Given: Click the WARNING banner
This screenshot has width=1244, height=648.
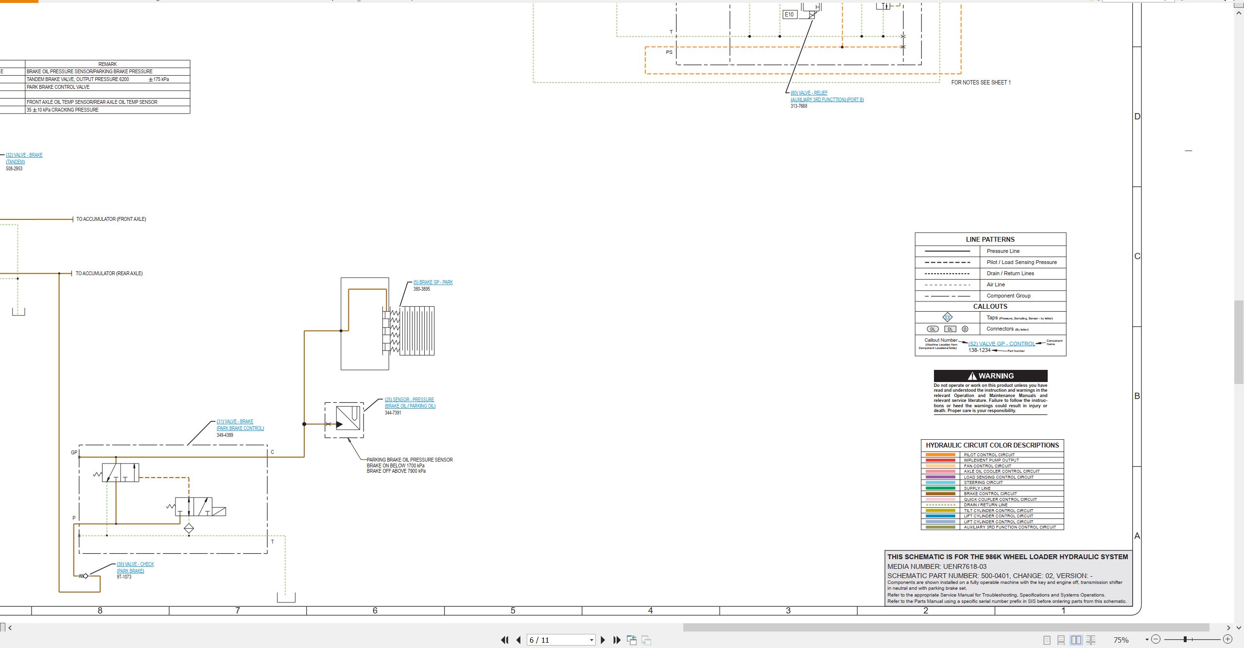Looking at the screenshot, I should pos(990,376).
